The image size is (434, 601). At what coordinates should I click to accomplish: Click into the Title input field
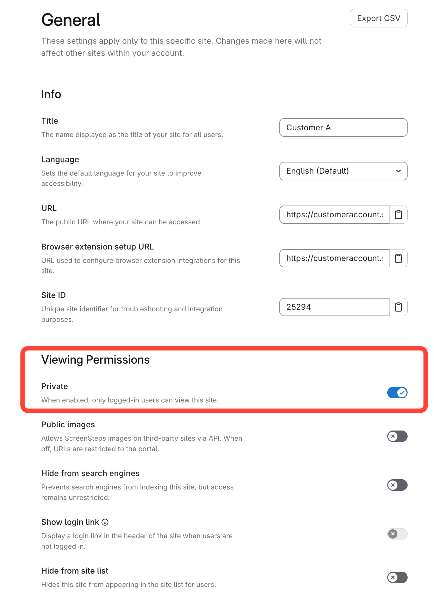point(343,127)
